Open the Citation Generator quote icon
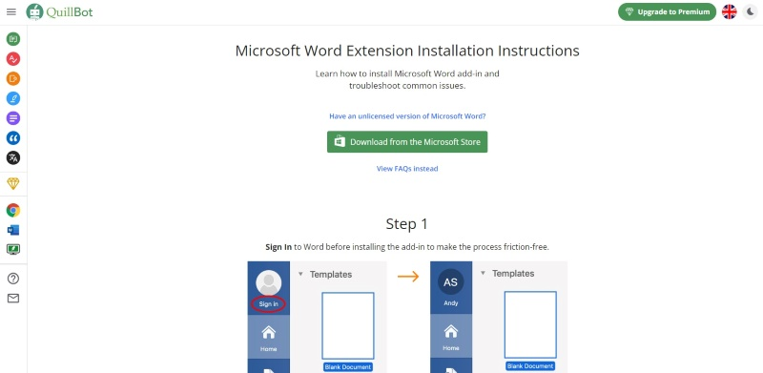The image size is (763, 373). click(x=13, y=137)
